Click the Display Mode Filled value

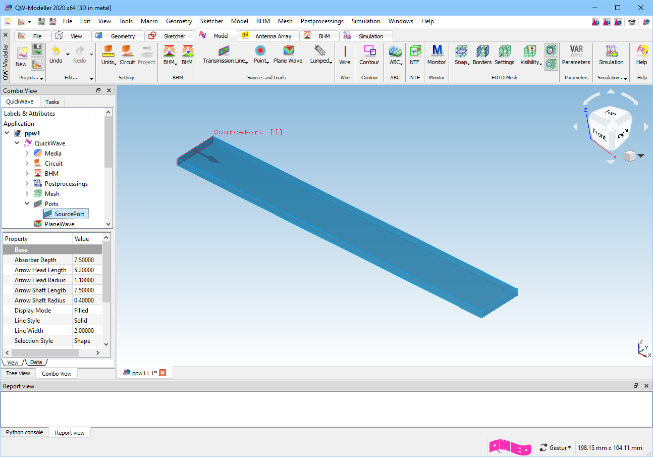click(87, 311)
